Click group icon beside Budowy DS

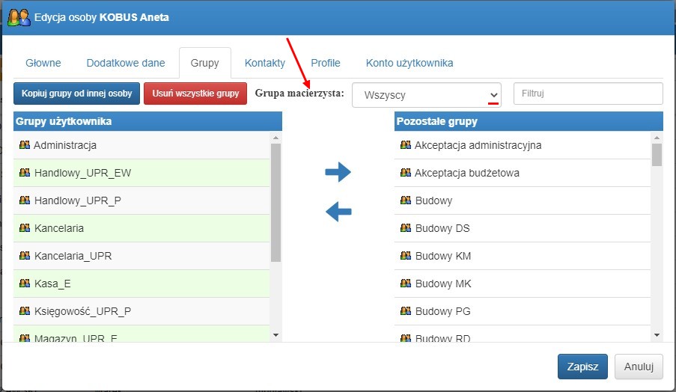coord(406,227)
